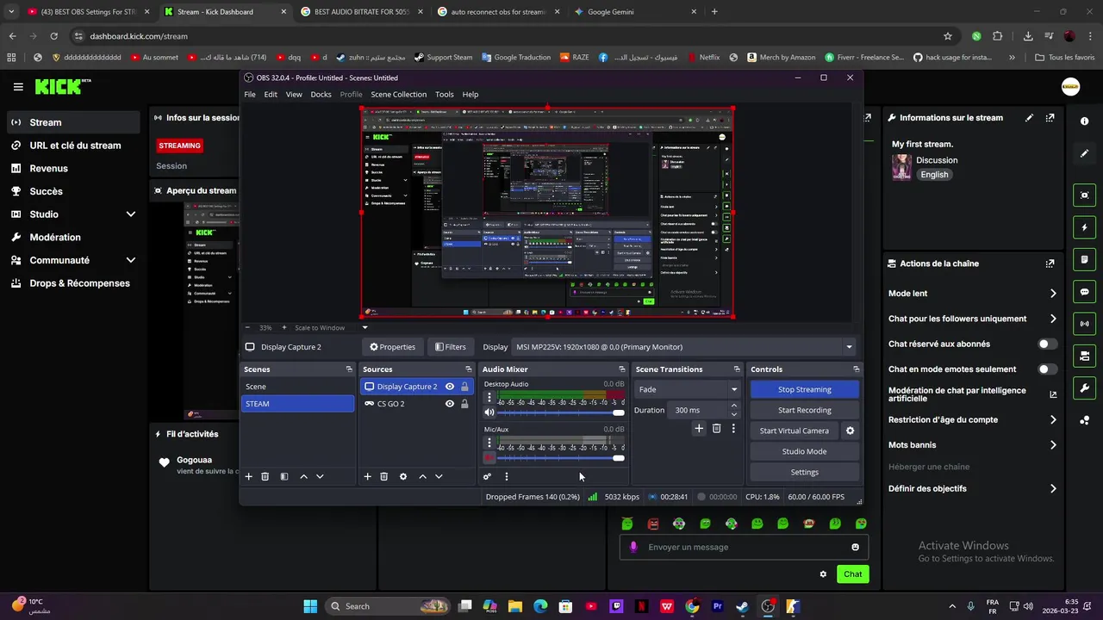Select the STEAM scene

(x=297, y=404)
